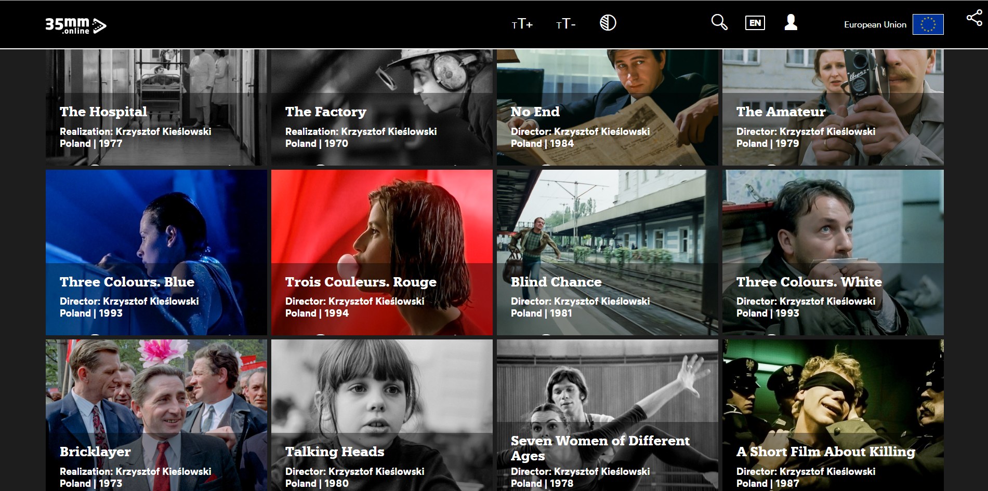Click "Poland | 1979" under The Amateur

(768, 144)
